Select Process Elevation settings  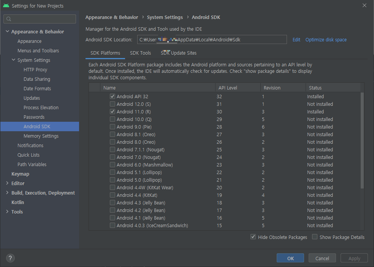point(41,108)
